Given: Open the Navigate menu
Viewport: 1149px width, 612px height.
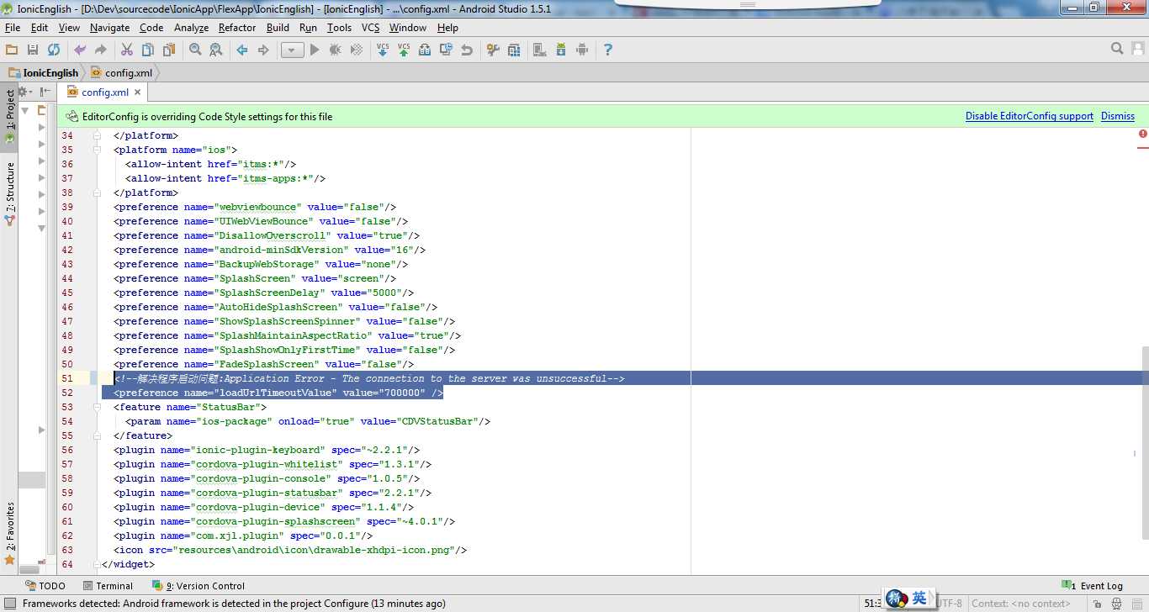Looking at the screenshot, I should tap(109, 28).
